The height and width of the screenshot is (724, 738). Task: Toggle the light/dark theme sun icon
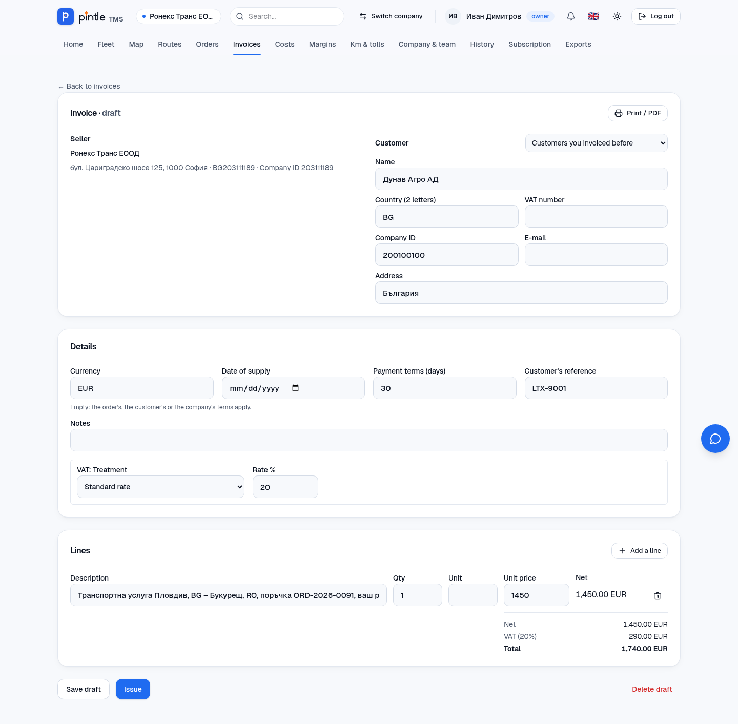click(617, 16)
